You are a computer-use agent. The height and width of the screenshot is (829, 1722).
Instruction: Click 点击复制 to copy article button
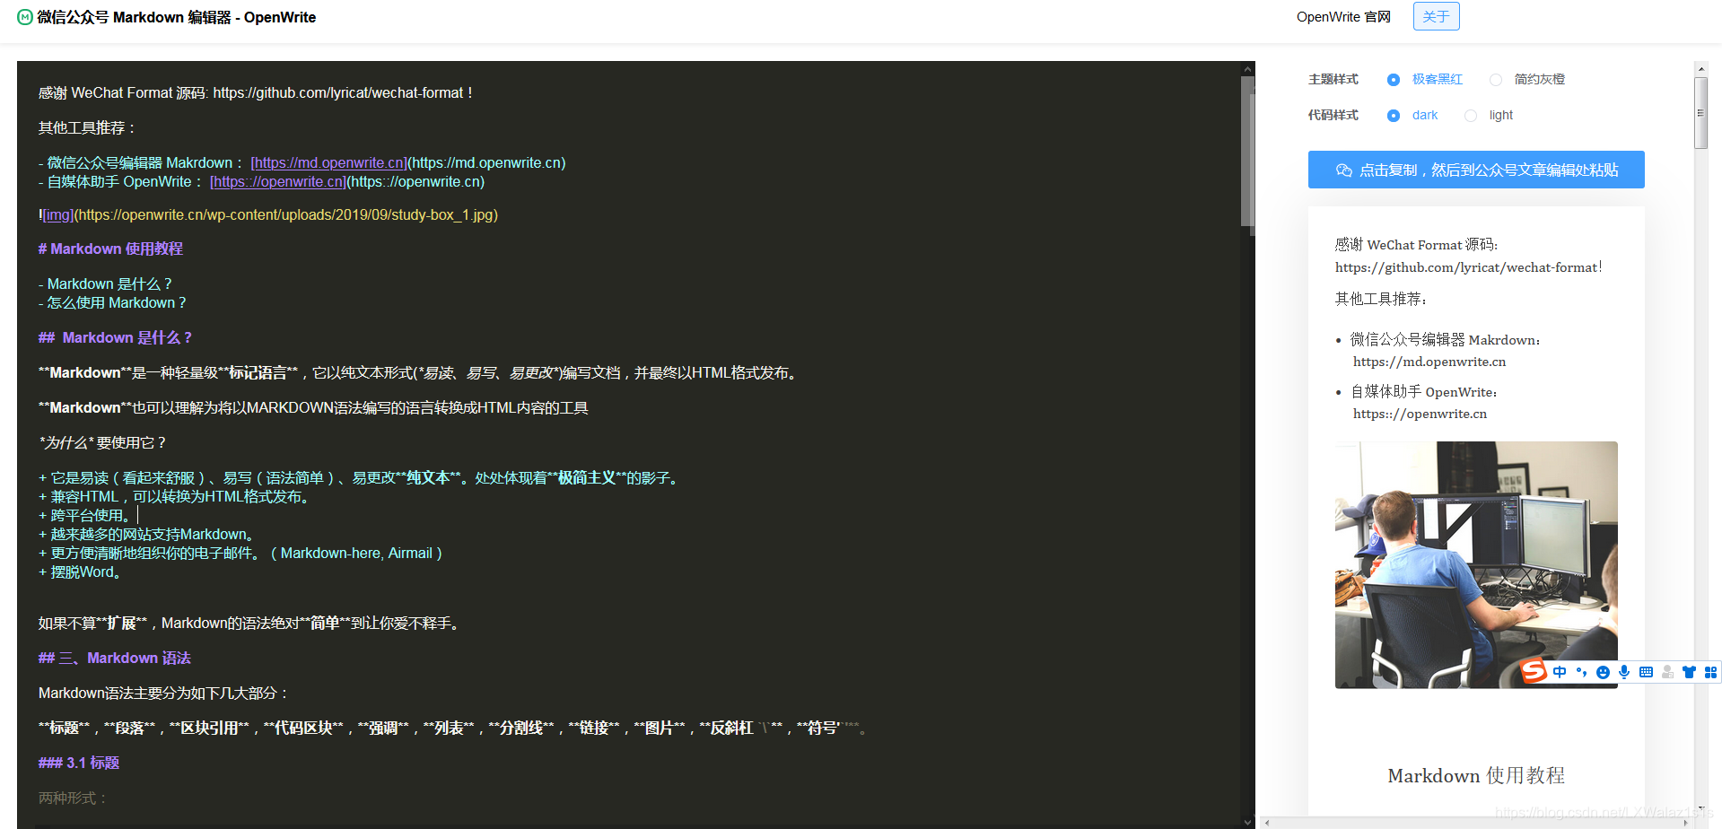1476,170
